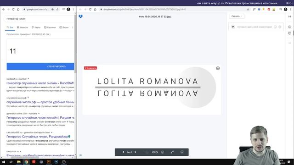Reload the Dropbox window page
The width and height of the screenshot is (294, 165).
click(90, 9)
